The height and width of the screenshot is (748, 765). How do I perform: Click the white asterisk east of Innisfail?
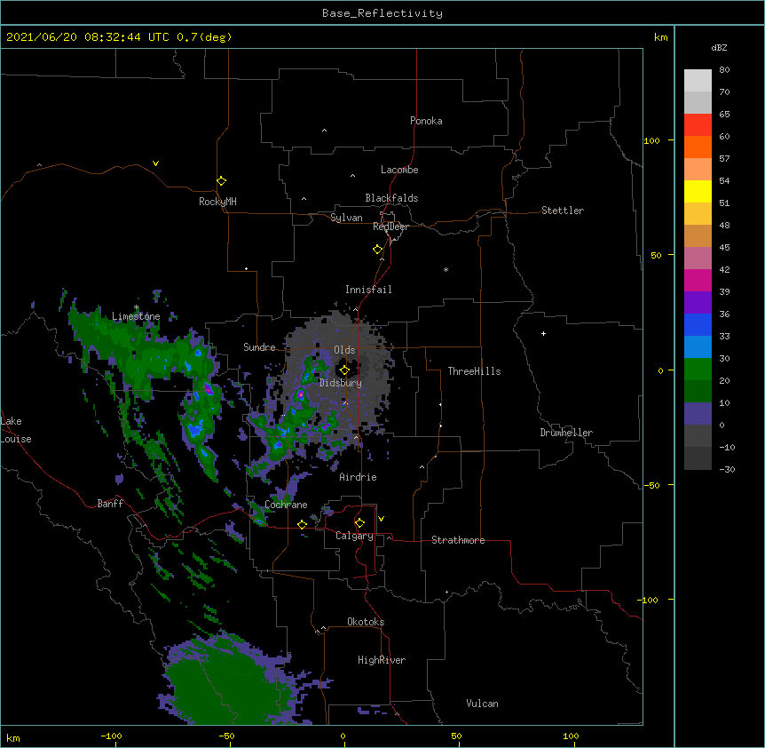point(446,269)
